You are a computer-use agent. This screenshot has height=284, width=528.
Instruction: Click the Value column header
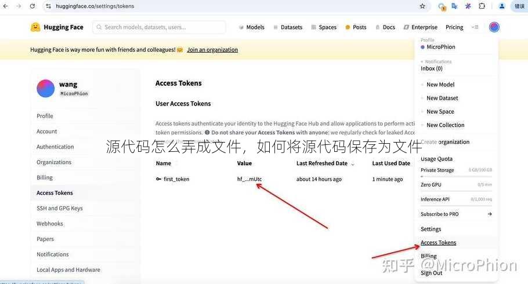244,163
